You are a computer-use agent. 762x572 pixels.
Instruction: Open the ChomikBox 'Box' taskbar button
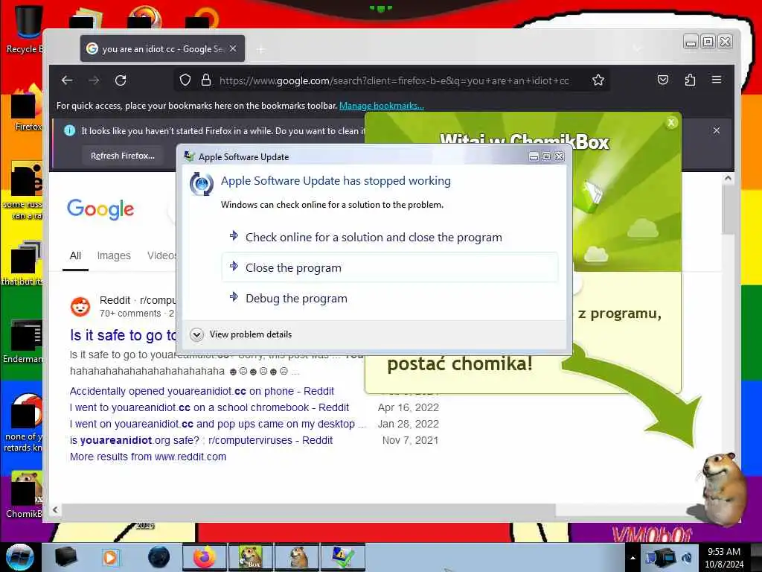(x=251, y=557)
